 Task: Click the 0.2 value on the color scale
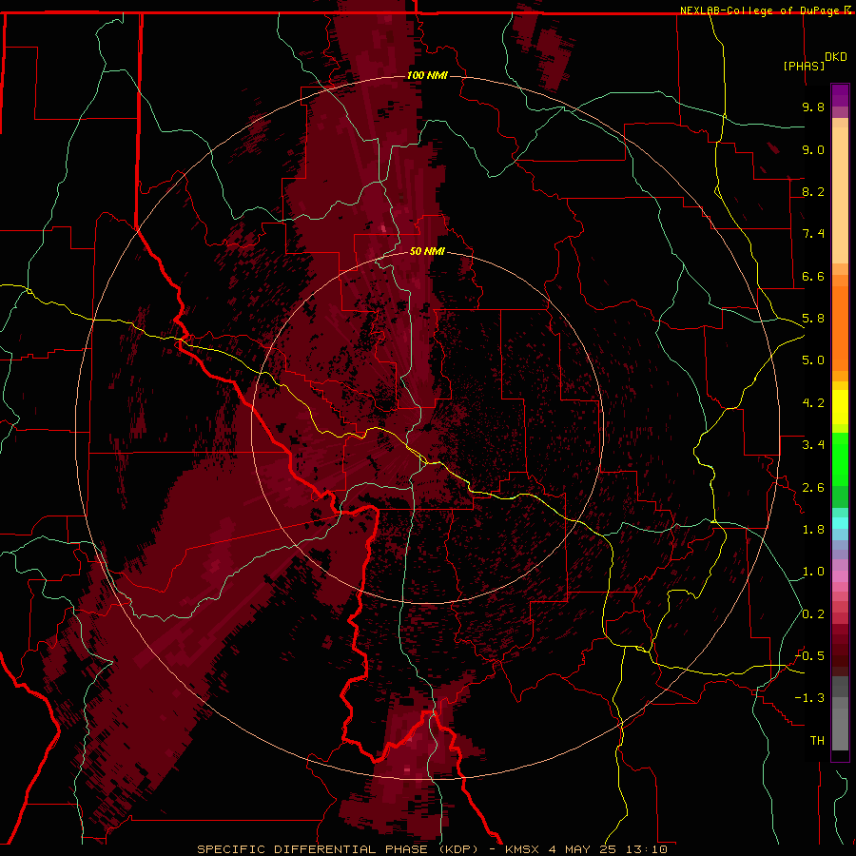click(x=813, y=614)
